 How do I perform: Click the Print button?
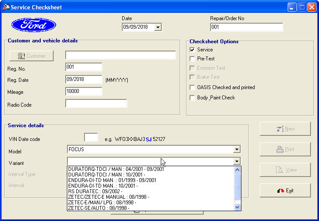click(285, 149)
